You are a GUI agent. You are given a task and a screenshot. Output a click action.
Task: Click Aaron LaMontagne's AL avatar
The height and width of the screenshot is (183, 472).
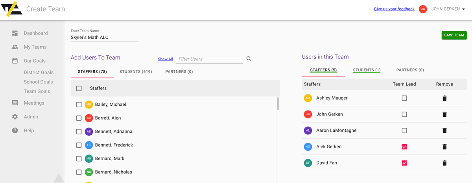pyautogui.click(x=308, y=130)
